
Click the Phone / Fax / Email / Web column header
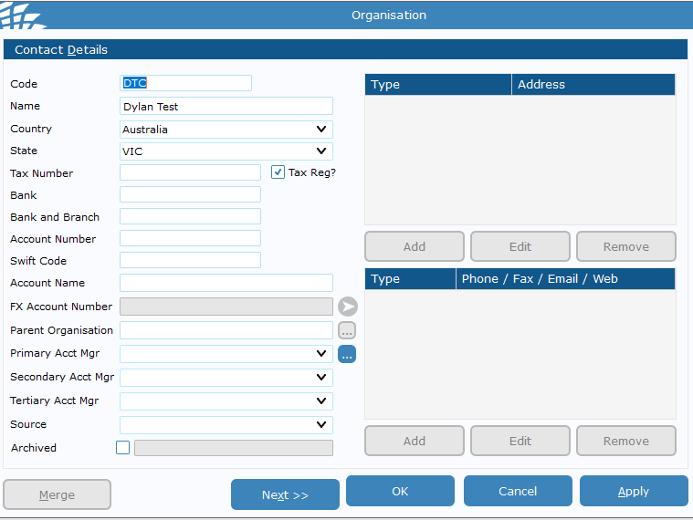click(x=565, y=279)
